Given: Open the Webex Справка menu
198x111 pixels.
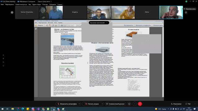Looking at the screenshot, I should pos(60,5).
